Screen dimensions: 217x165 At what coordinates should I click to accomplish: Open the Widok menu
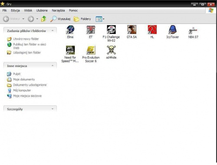point(28,10)
